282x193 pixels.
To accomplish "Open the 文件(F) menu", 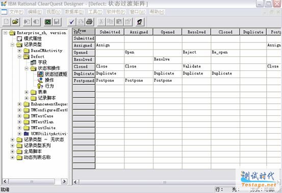I will [16, 12].
